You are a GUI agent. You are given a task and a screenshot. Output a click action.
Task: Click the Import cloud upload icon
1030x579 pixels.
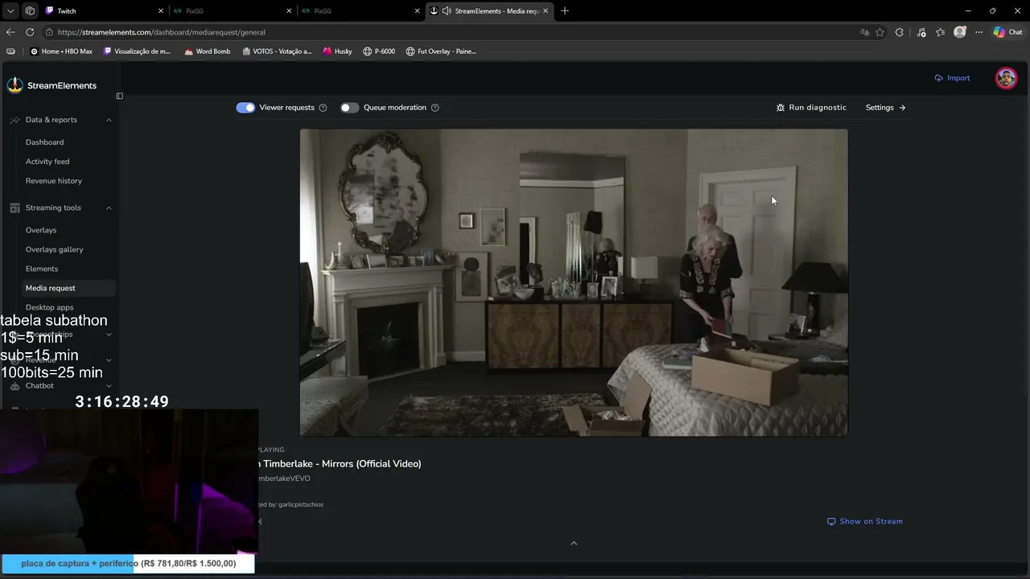point(938,78)
